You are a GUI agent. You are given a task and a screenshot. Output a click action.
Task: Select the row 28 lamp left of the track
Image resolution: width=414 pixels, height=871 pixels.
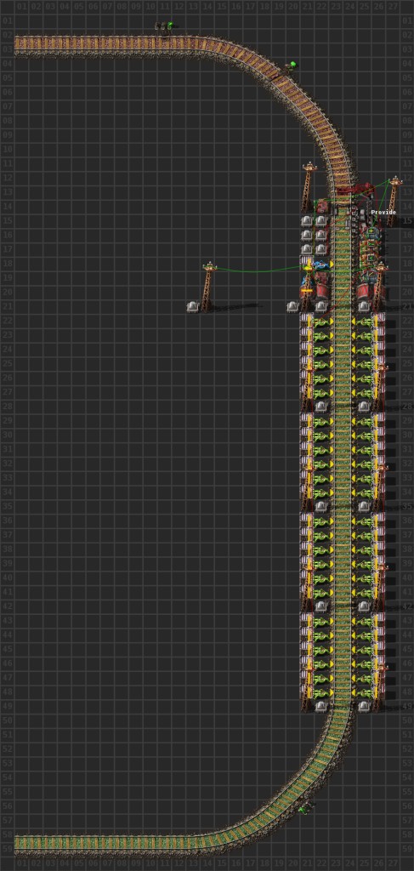click(x=320, y=406)
